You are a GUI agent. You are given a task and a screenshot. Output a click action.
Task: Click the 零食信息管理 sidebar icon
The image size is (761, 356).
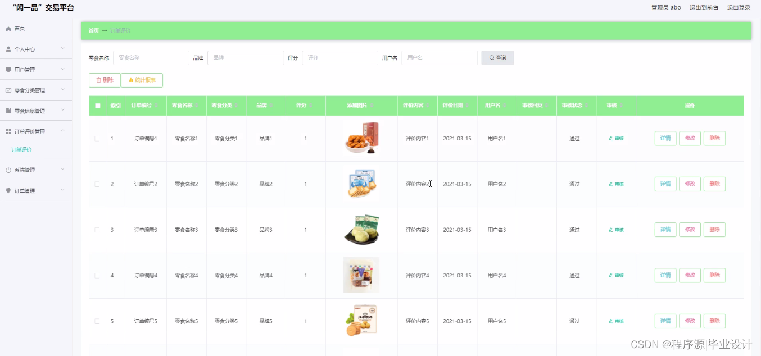[x=8, y=111]
